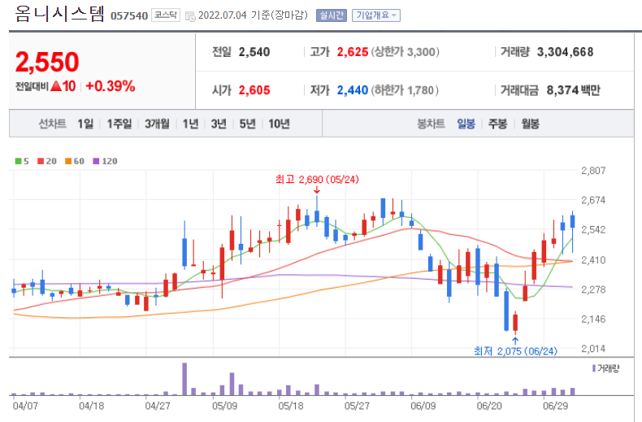Select the 1일 line chart tab
The height and width of the screenshot is (422, 642).
(85, 124)
